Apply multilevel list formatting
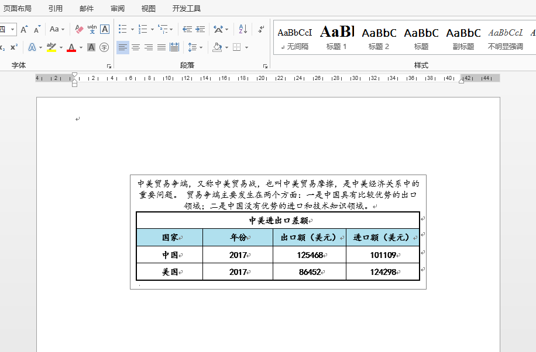Image resolution: width=536 pixels, height=352 pixels. (163, 29)
